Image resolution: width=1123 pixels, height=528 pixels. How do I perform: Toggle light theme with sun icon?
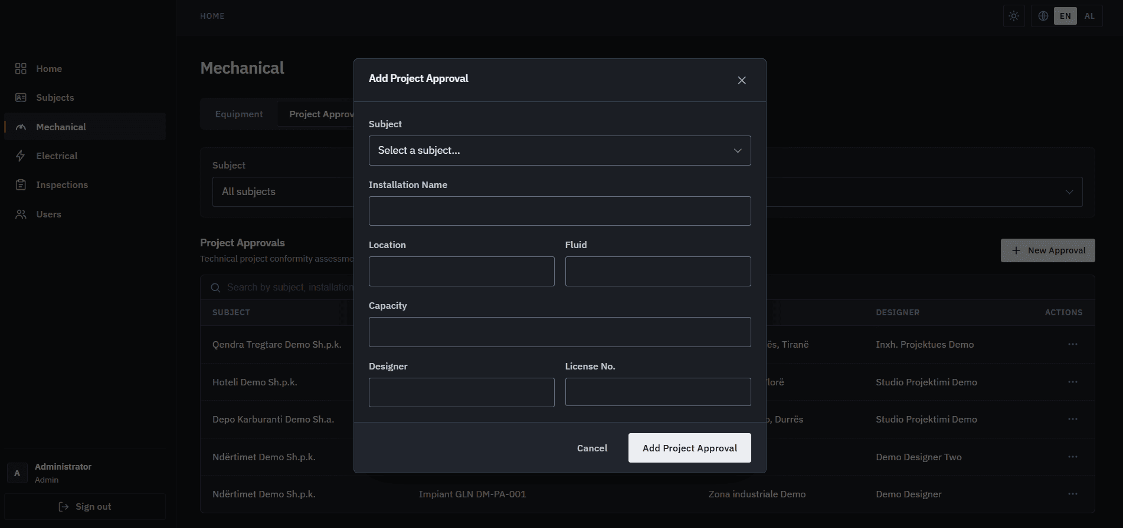(x=1014, y=16)
